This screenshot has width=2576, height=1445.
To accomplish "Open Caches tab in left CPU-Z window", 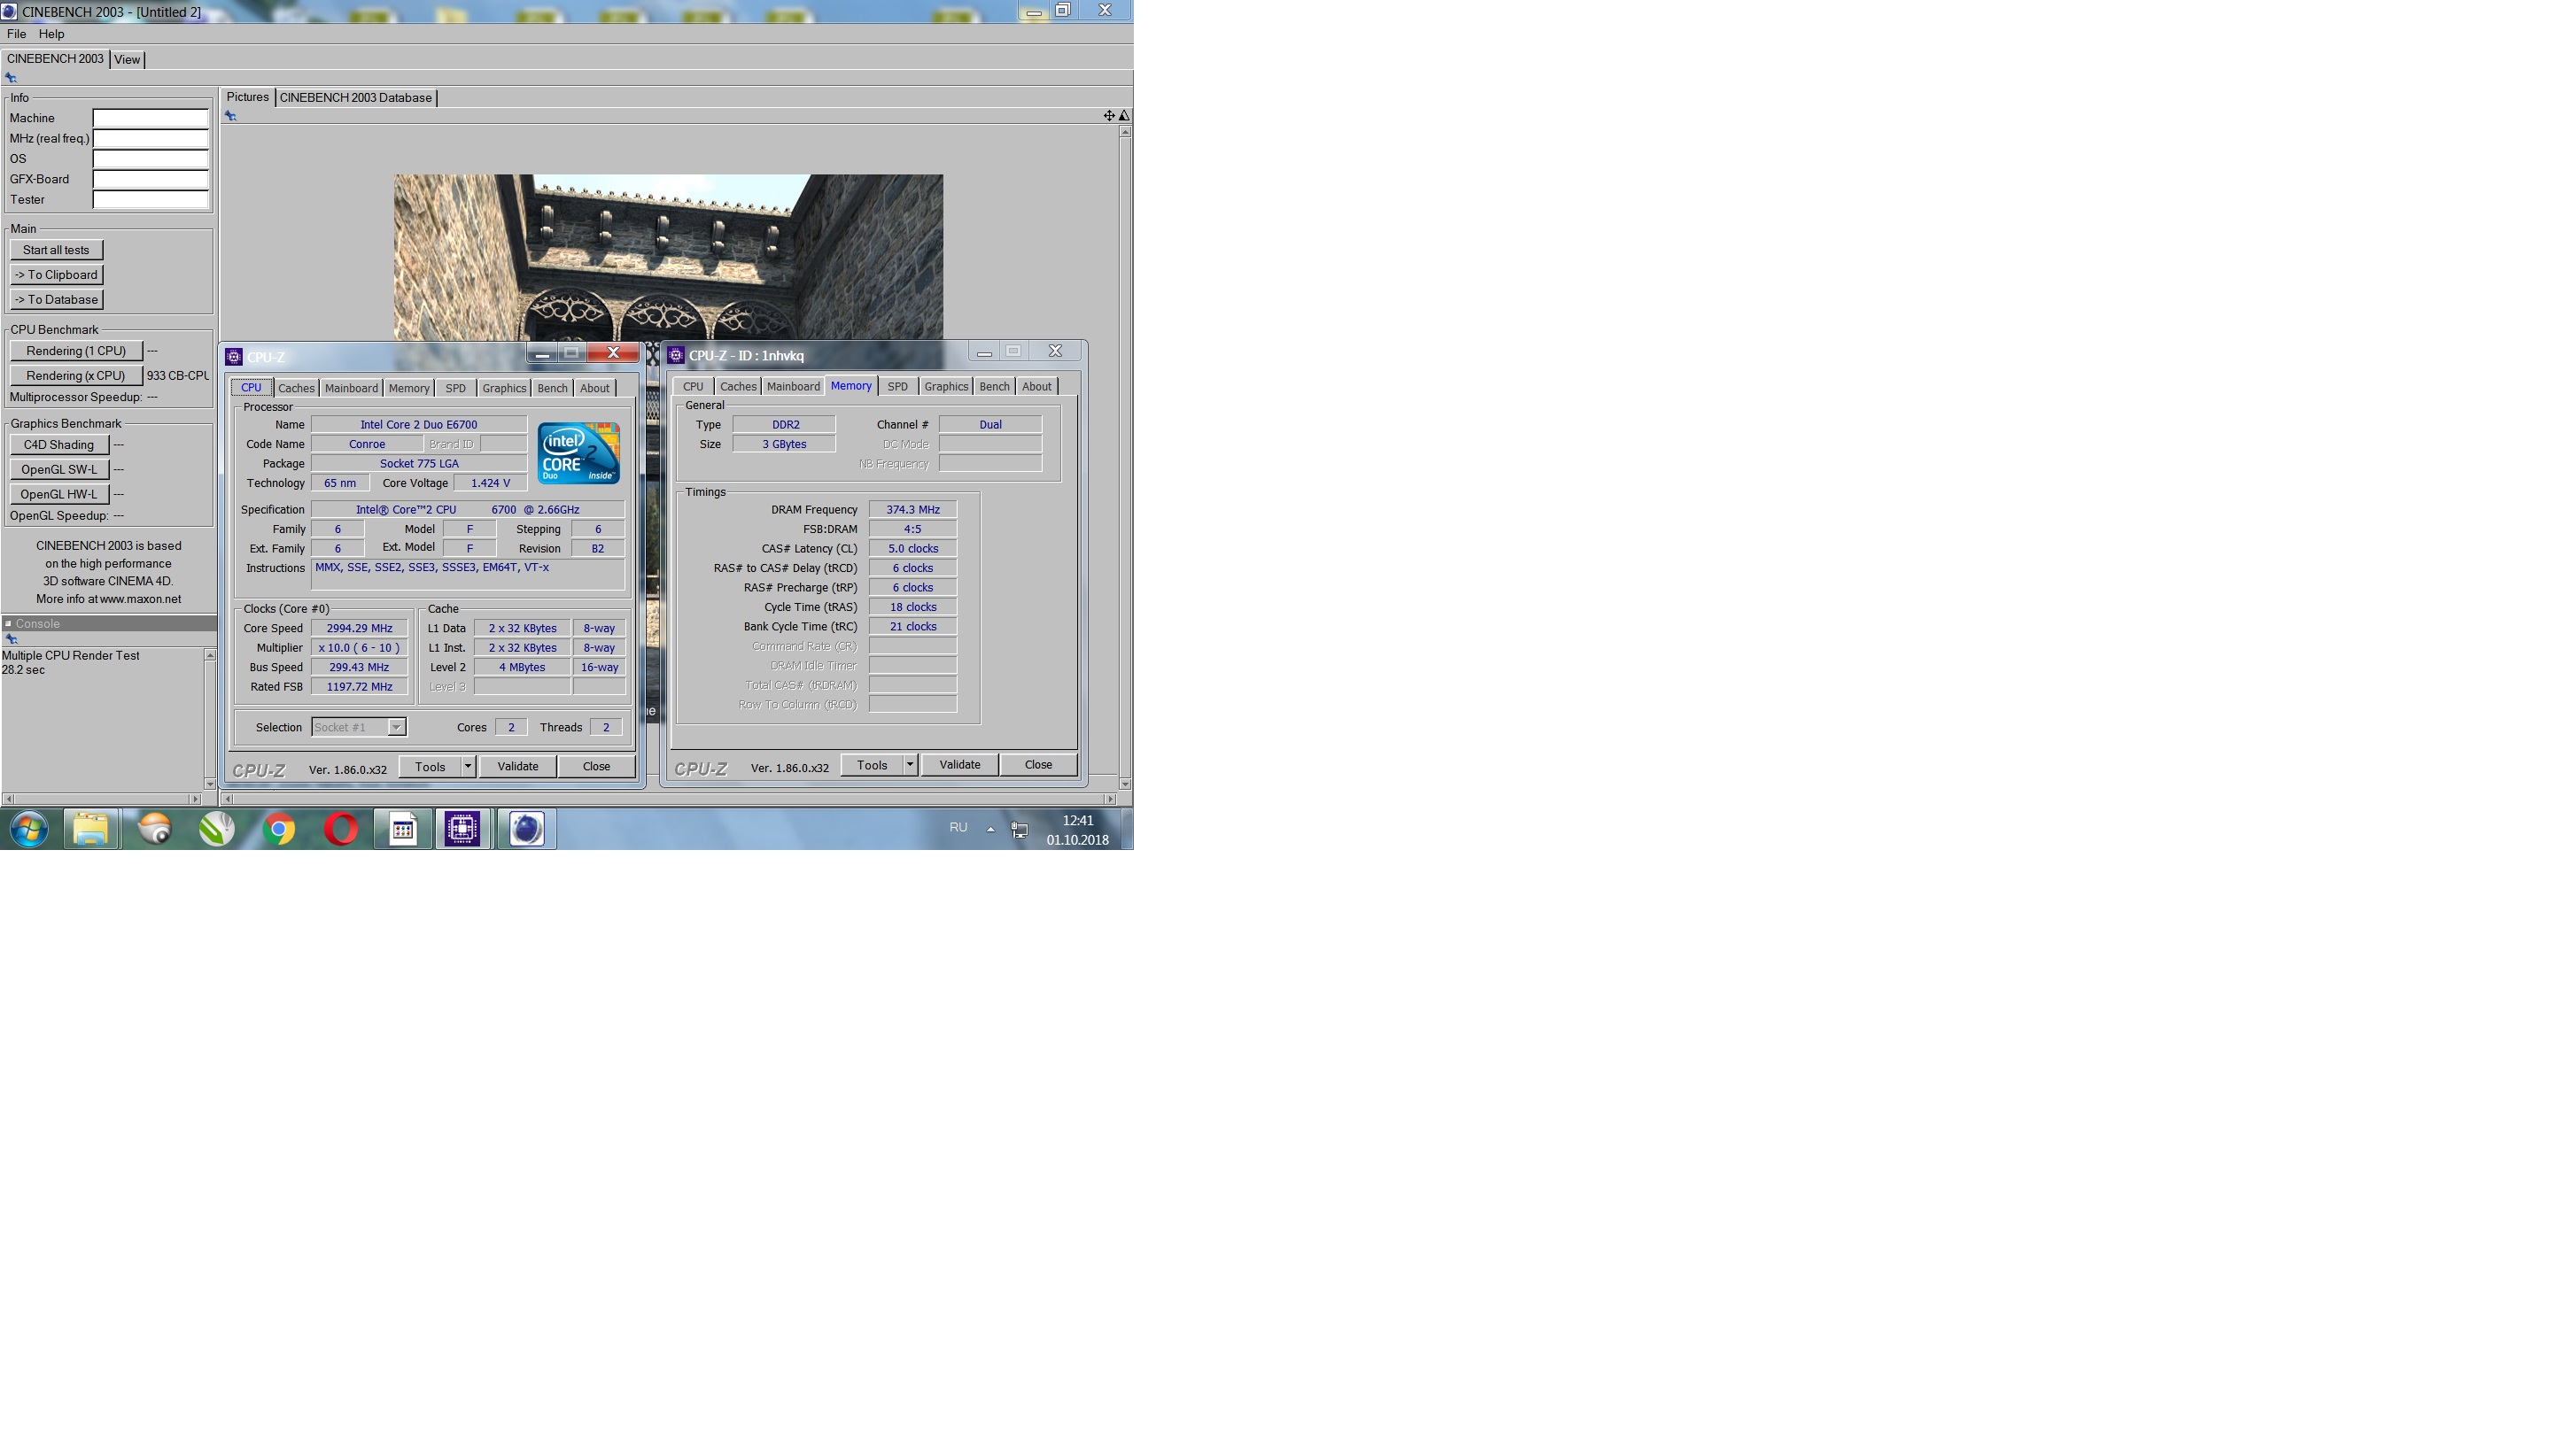I will 296,389.
